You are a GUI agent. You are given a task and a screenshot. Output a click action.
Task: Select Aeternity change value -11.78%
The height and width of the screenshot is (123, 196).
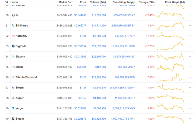pos(150,36)
